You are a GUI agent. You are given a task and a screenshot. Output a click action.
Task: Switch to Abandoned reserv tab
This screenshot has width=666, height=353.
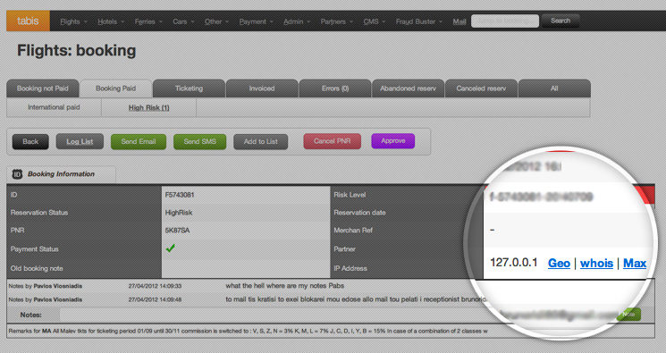click(x=408, y=88)
